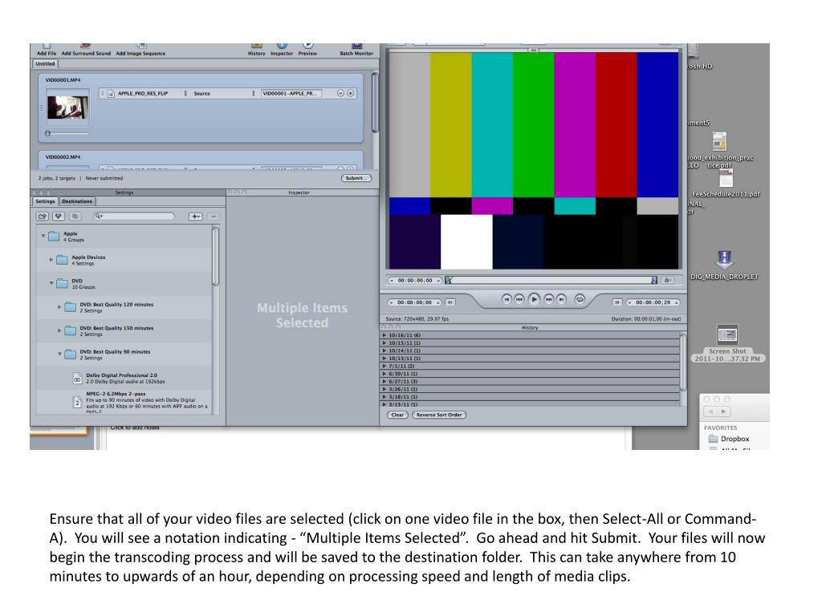The image size is (822, 616).
Task: Click the DVD folder icon
Action: (62, 283)
